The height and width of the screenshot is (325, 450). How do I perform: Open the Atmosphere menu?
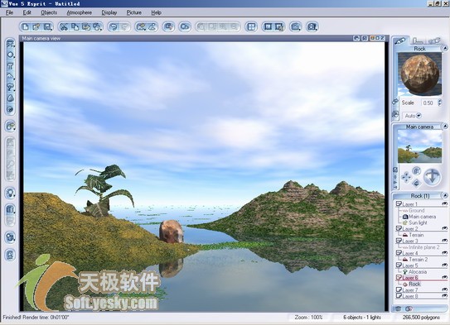80,12
